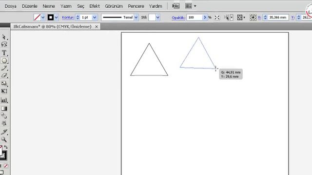This screenshot has width=312, height=175.
Task: Select the Polygon shape tool
Action: [4, 60]
